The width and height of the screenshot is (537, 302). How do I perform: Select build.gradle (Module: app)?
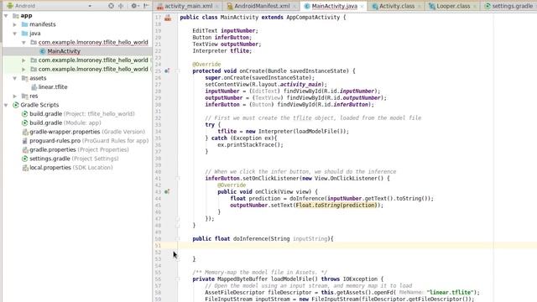pos(65,122)
